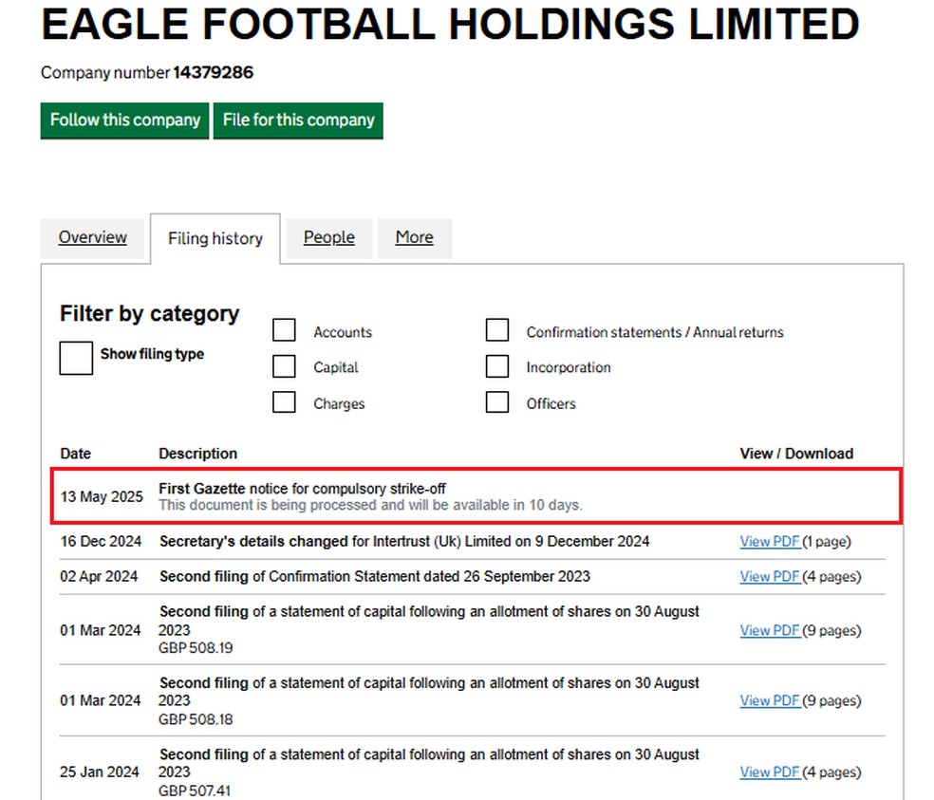The width and height of the screenshot is (934, 800).
Task: Open the Second filing of Confirmation Statement PDF
Action: click(x=769, y=576)
